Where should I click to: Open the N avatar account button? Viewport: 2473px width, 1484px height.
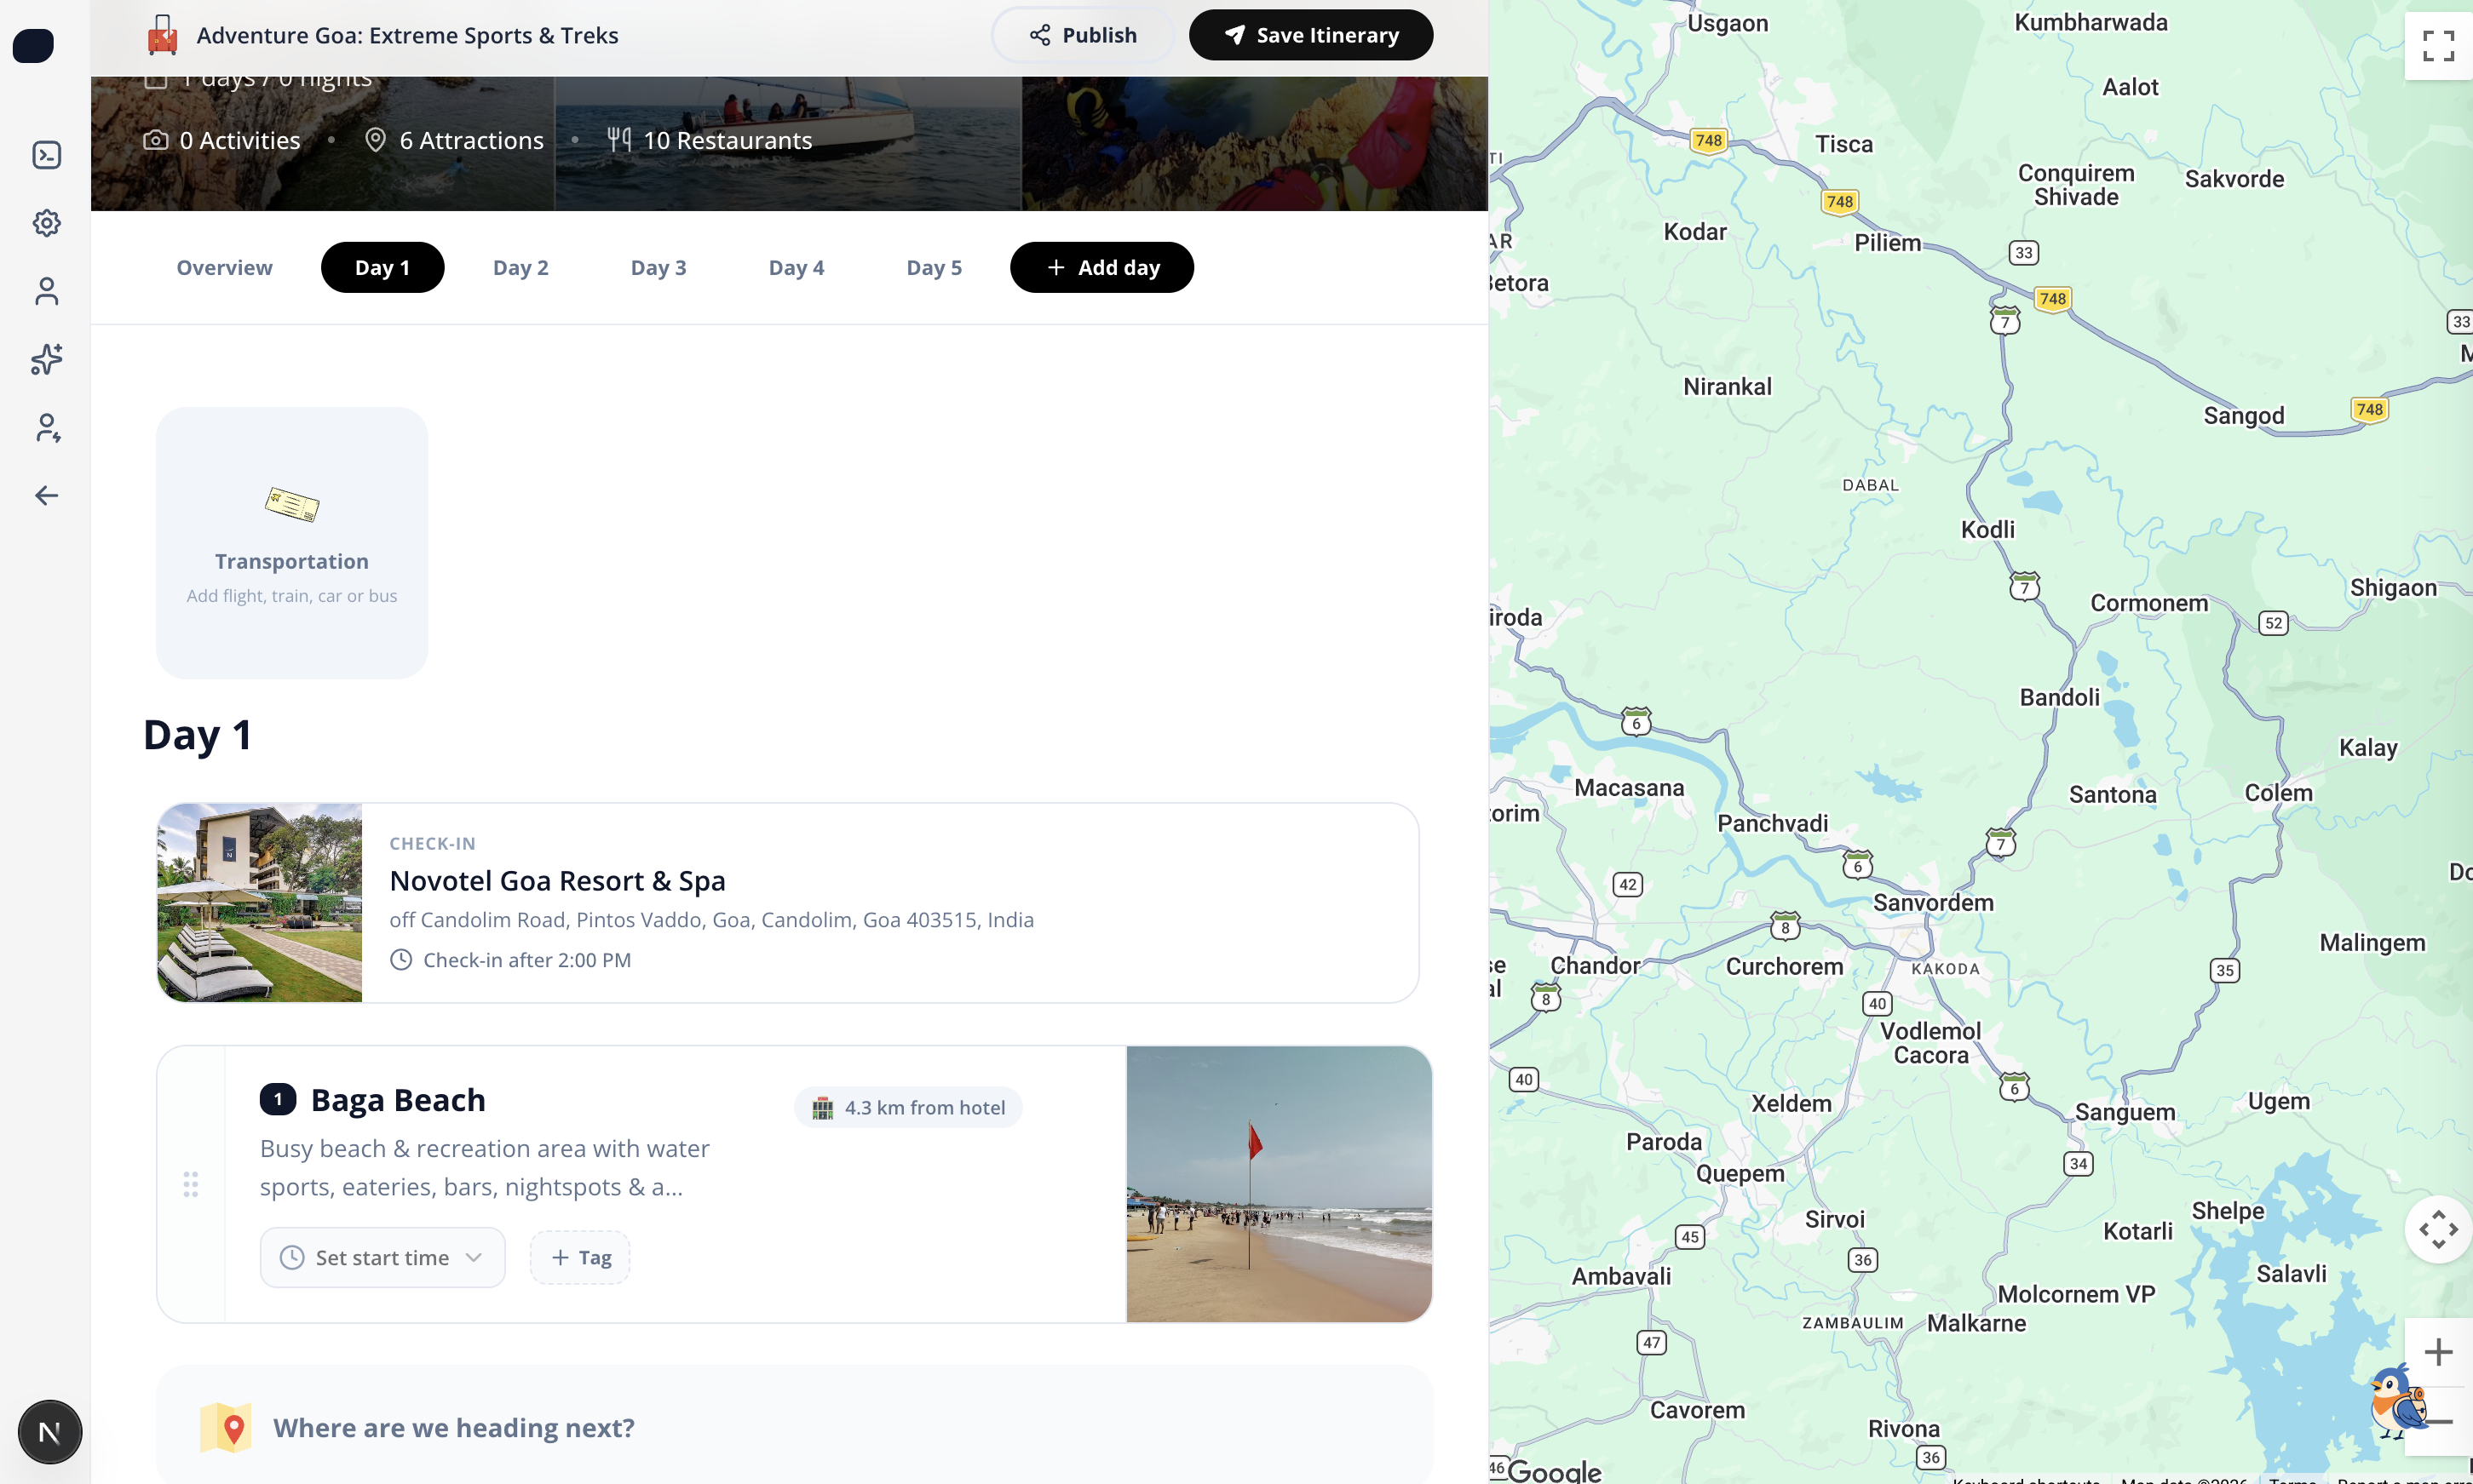(x=50, y=1432)
